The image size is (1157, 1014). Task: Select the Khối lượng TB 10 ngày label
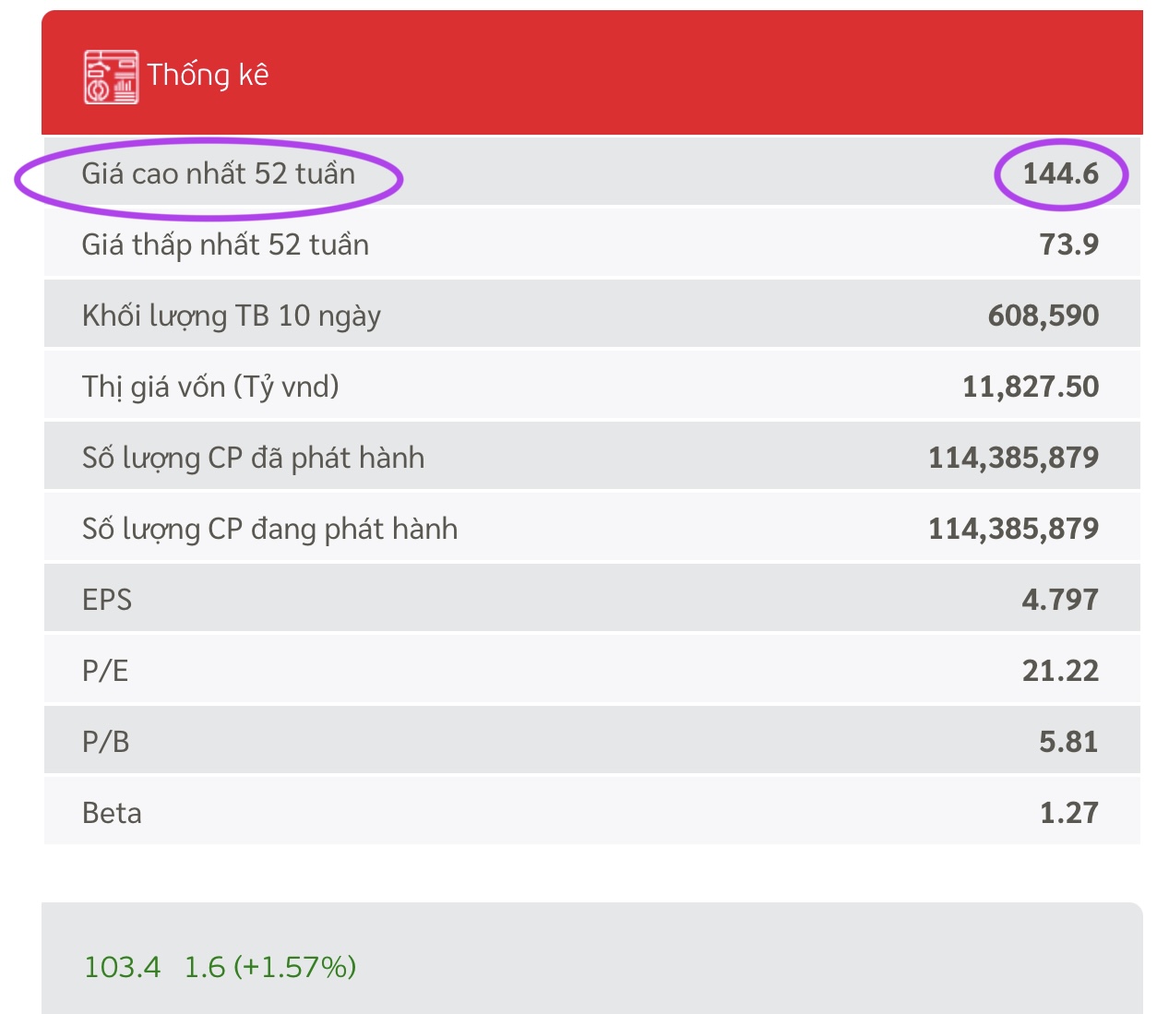coord(231,316)
